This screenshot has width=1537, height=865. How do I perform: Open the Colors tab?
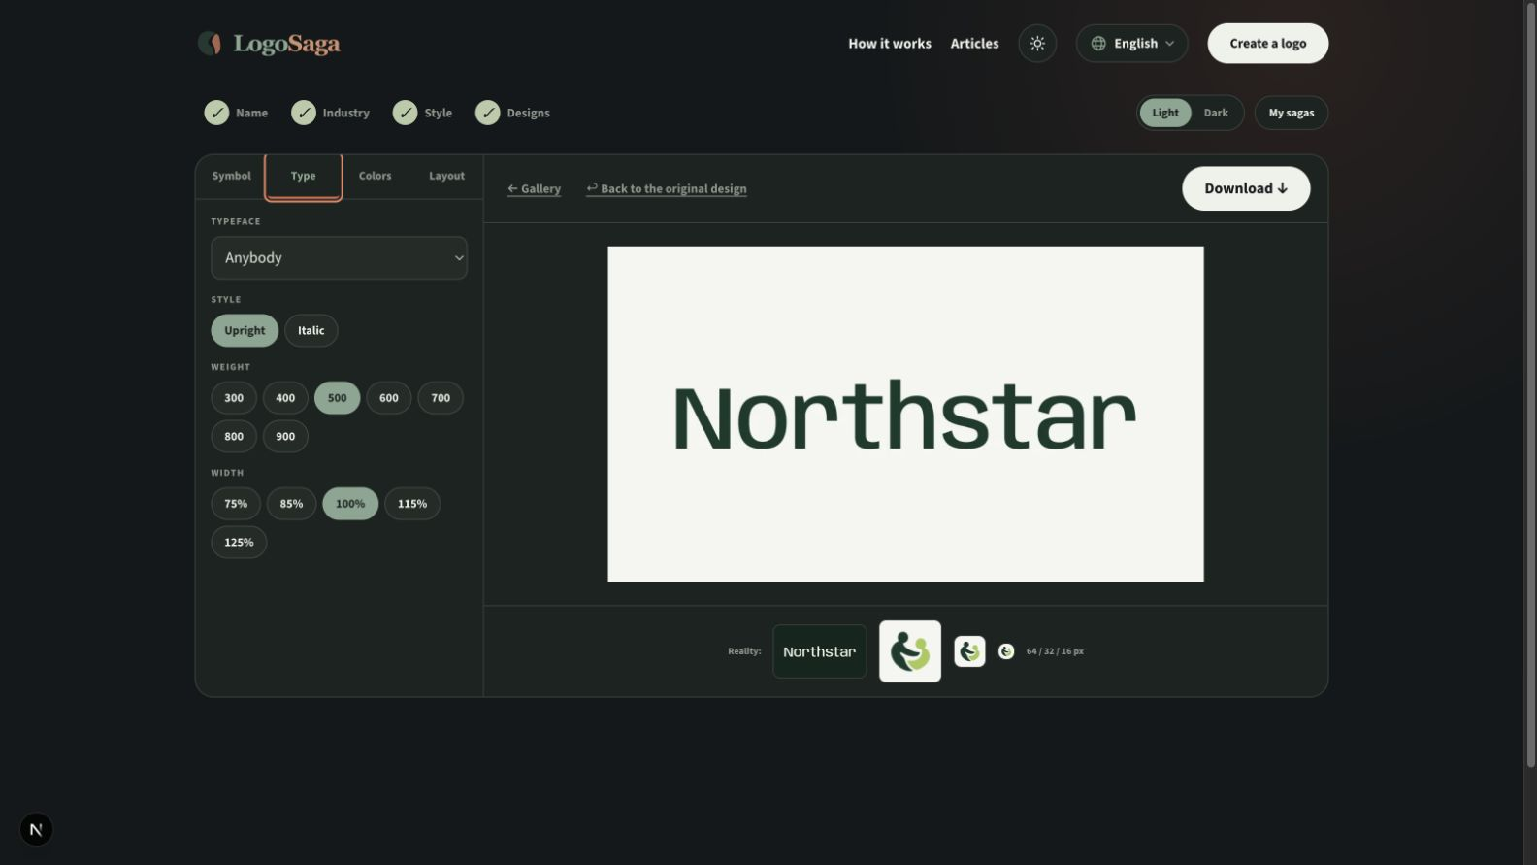point(375,176)
